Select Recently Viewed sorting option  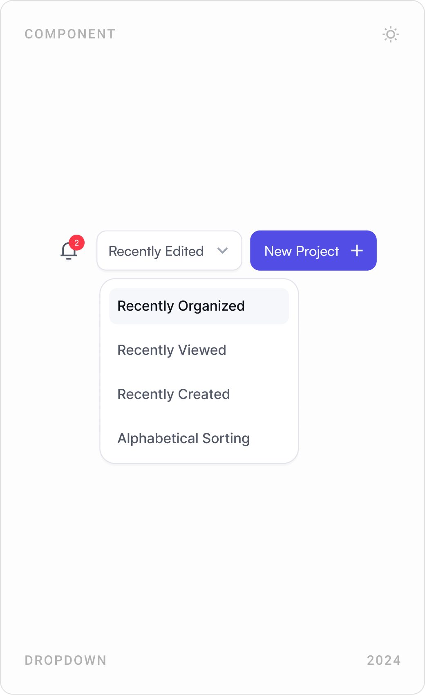[172, 350]
